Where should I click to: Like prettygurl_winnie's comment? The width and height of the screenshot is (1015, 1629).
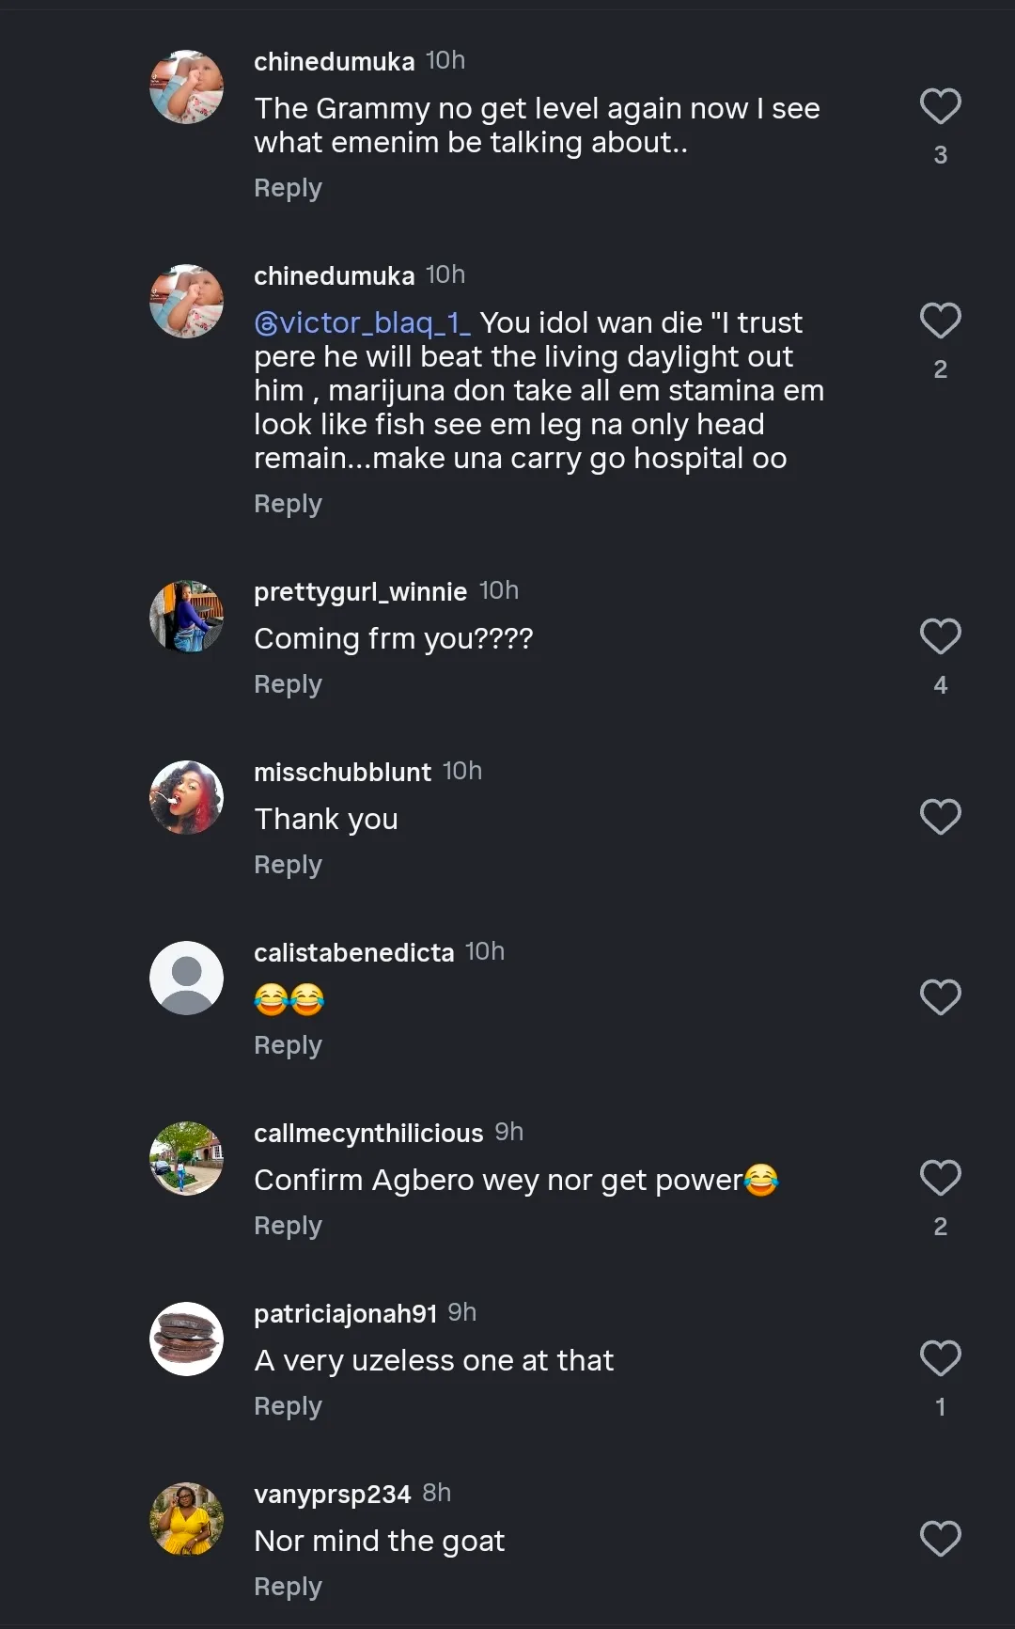click(x=940, y=636)
